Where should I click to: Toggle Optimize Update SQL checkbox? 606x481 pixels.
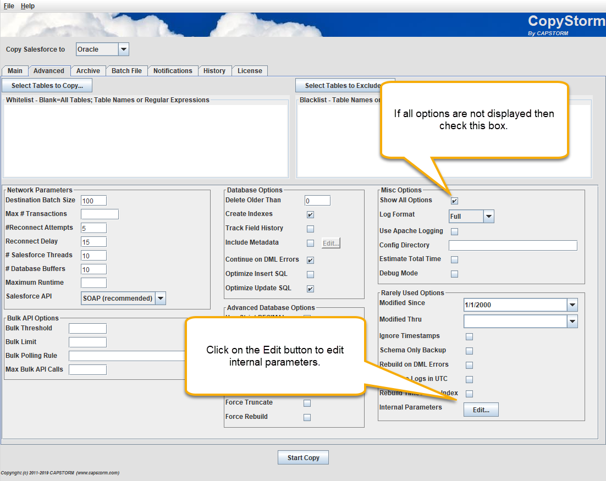(310, 289)
